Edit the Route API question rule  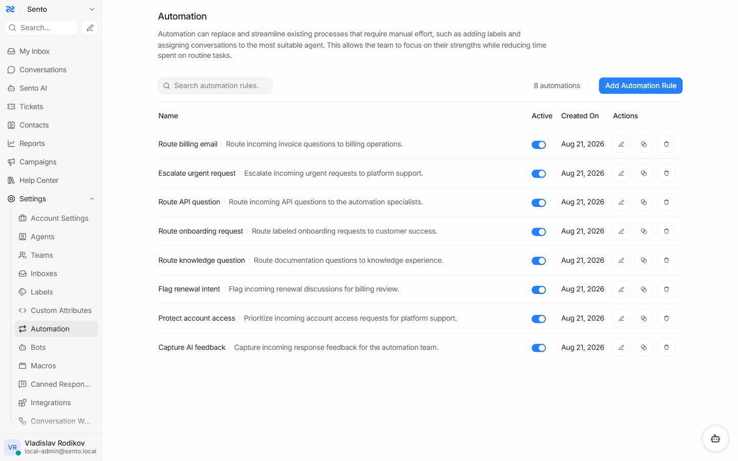tap(621, 202)
